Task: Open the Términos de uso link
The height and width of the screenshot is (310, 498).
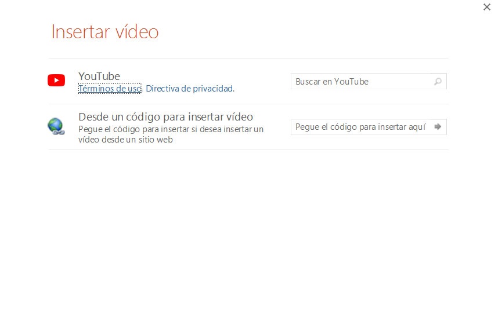Action: [110, 89]
